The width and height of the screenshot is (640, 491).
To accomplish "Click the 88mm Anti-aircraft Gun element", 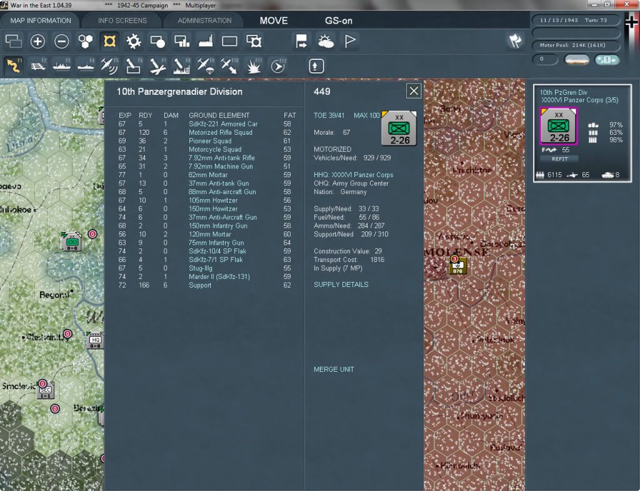I will click(x=222, y=192).
